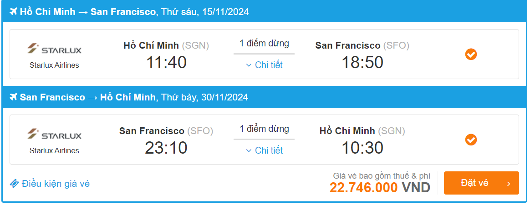Expand Chi tiết for the outbound flight
Viewport: 530px width, 205px height.
coord(264,65)
